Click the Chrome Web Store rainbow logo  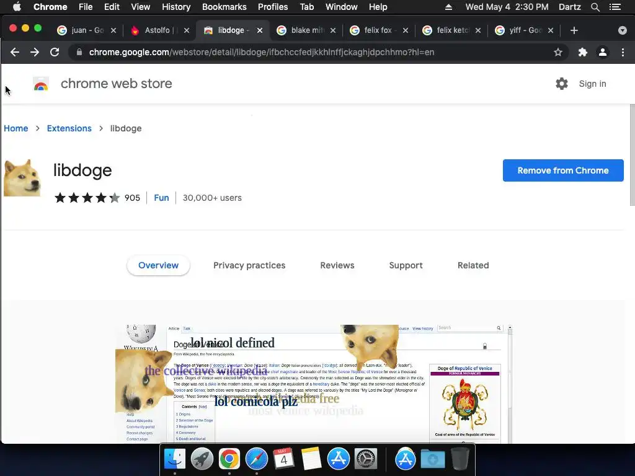[x=41, y=84]
